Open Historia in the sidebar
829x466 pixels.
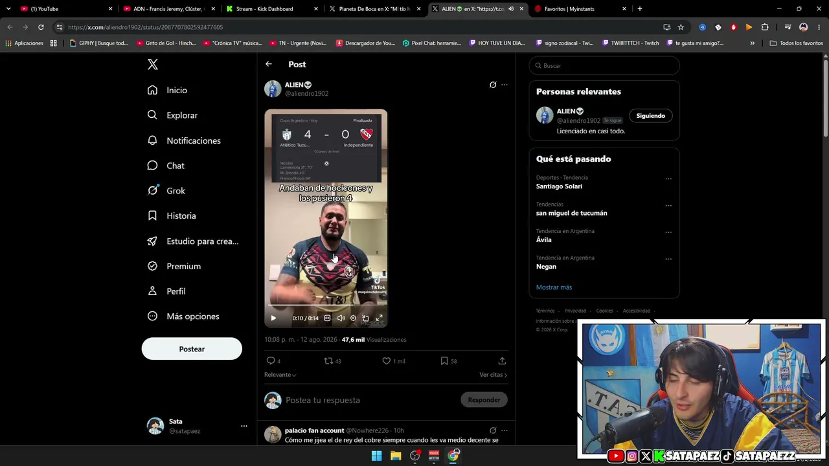[x=172, y=216]
